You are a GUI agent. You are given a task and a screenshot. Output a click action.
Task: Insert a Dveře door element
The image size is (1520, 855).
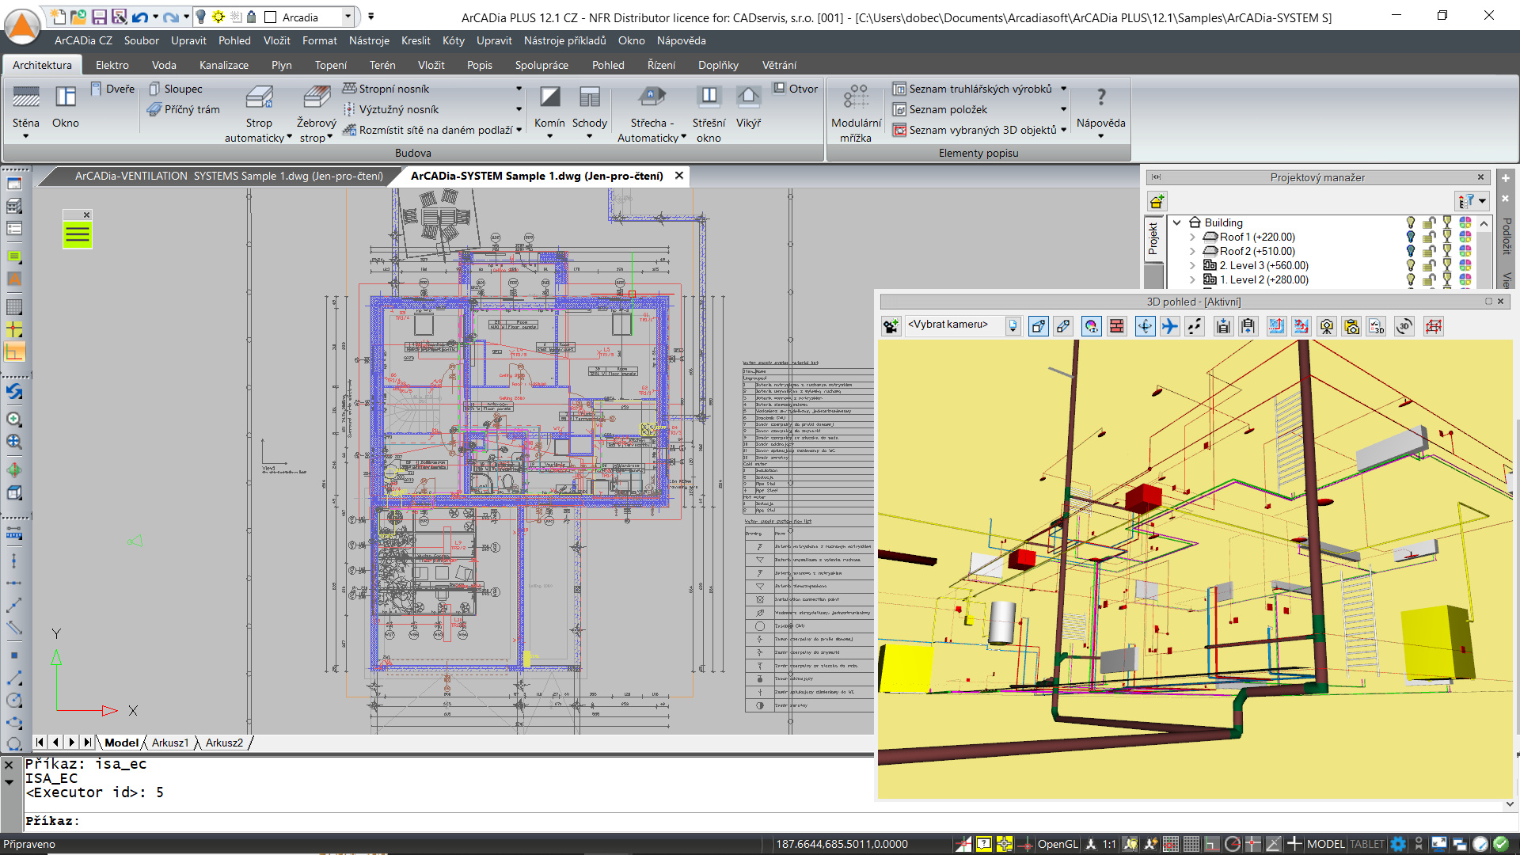click(x=112, y=89)
